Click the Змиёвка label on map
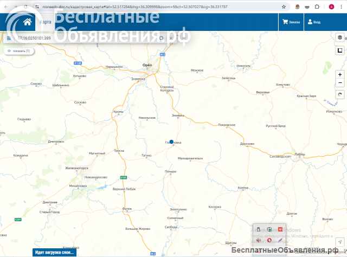Viewport: 347px width, 257px height. point(178,115)
